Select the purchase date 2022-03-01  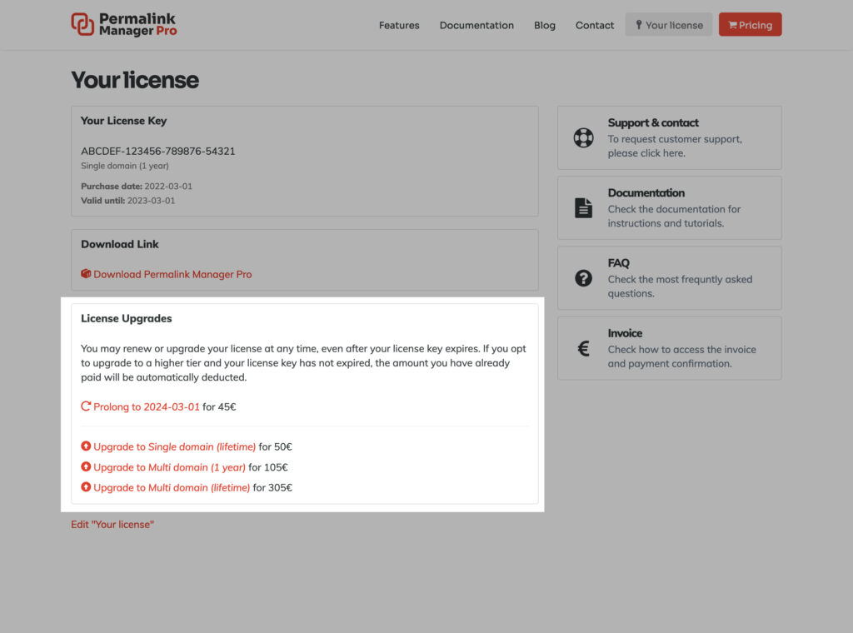168,187
